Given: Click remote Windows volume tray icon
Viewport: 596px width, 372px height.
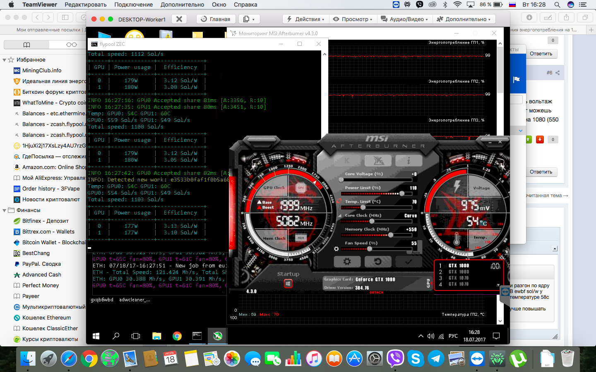Looking at the screenshot, I should [431, 336].
